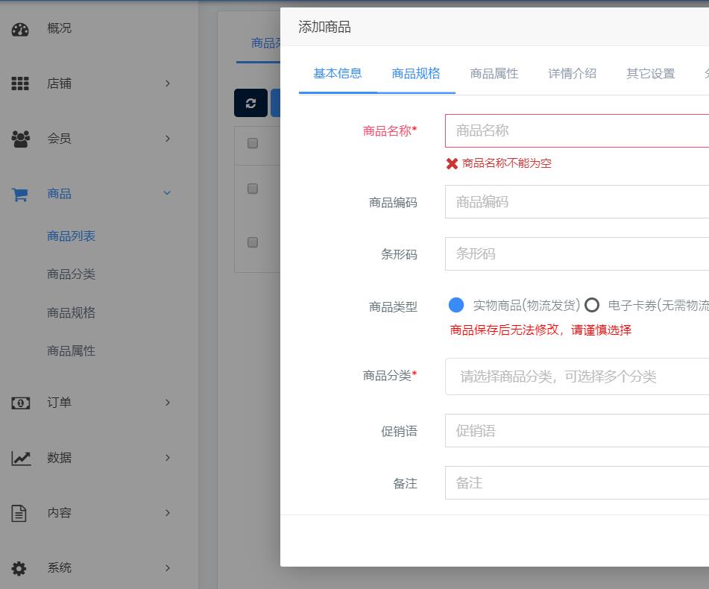Switch to 其它设置 tab

tap(650, 73)
